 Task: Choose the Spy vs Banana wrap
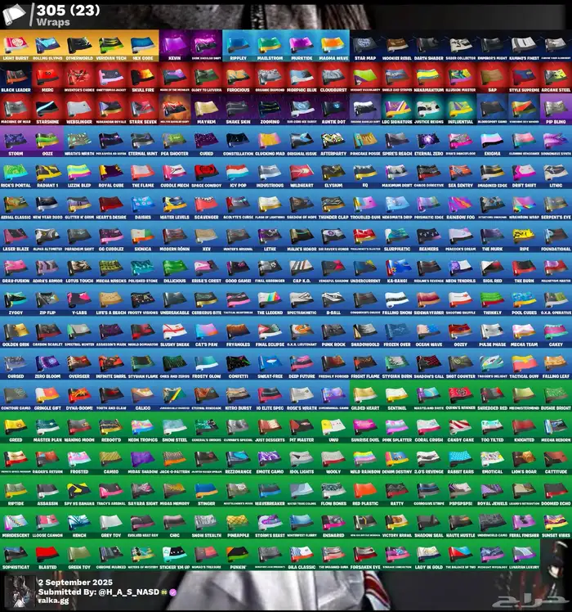[79, 491]
